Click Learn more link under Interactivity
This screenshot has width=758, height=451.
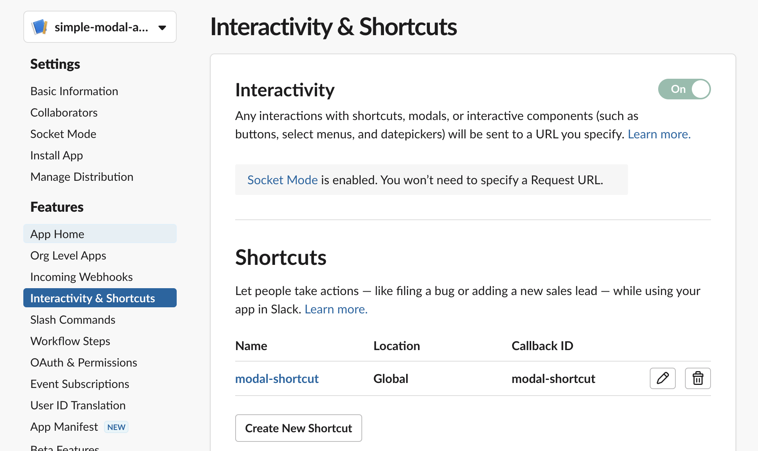659,134
